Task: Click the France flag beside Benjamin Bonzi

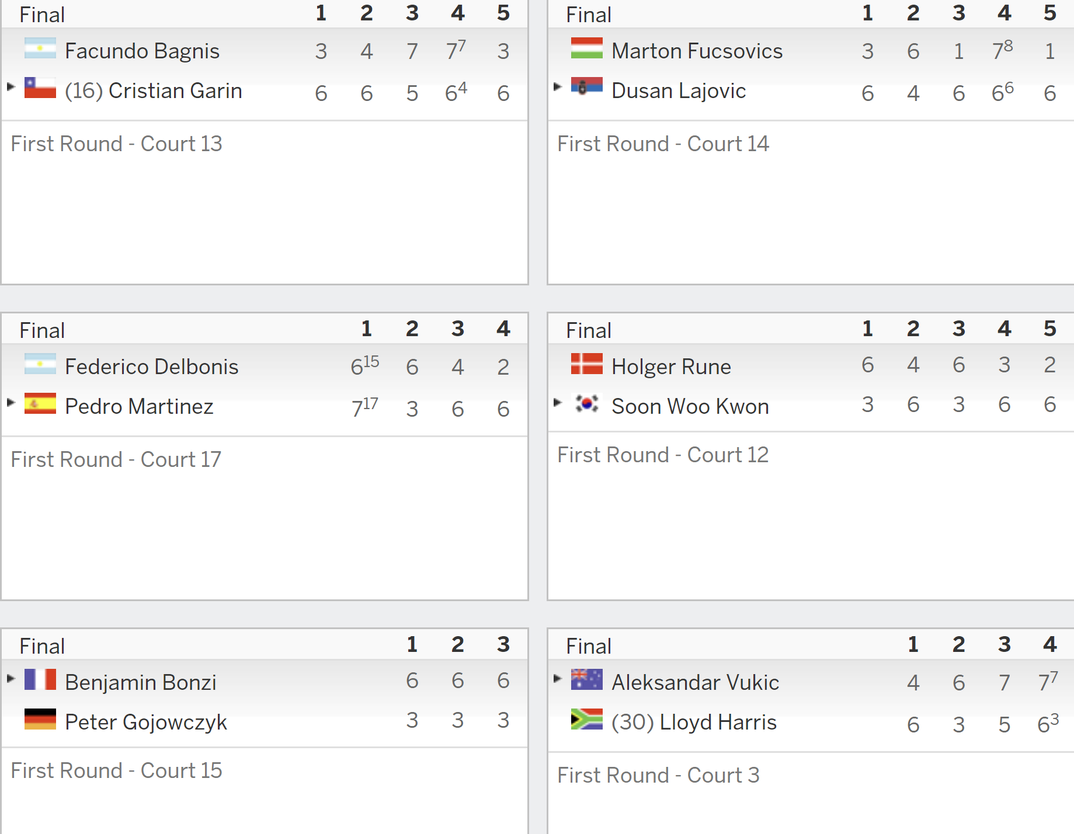Action: pos(40,679)
